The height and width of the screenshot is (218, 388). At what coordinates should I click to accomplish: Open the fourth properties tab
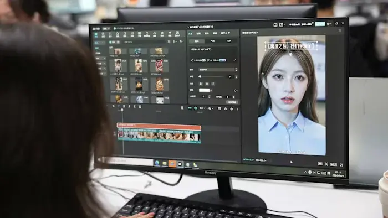(x=215, y=33)
